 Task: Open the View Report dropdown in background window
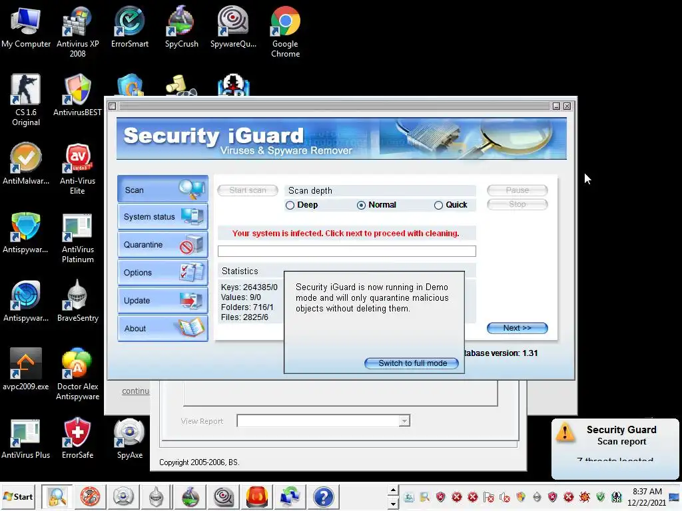[x=404, y=421]
